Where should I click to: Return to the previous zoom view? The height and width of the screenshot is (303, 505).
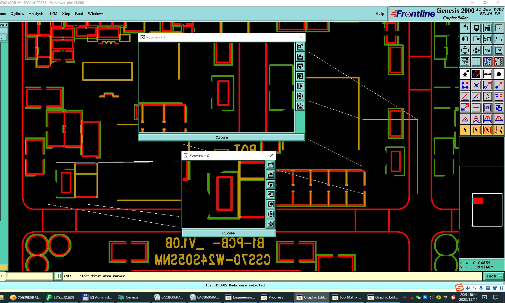pyautogui.click(x=488, y=39)
